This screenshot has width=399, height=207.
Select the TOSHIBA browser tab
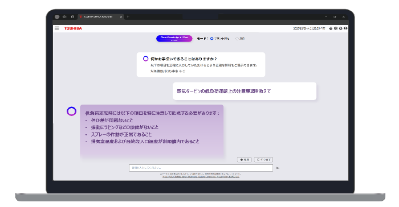coord(101,16)
